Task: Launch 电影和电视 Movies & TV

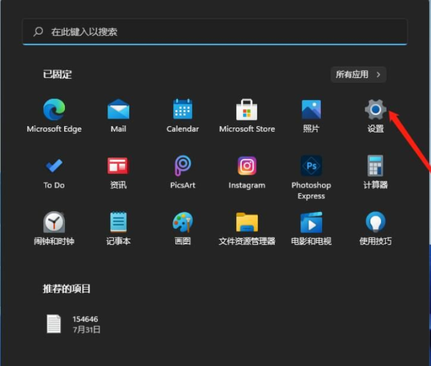Action: click(311, 223)
